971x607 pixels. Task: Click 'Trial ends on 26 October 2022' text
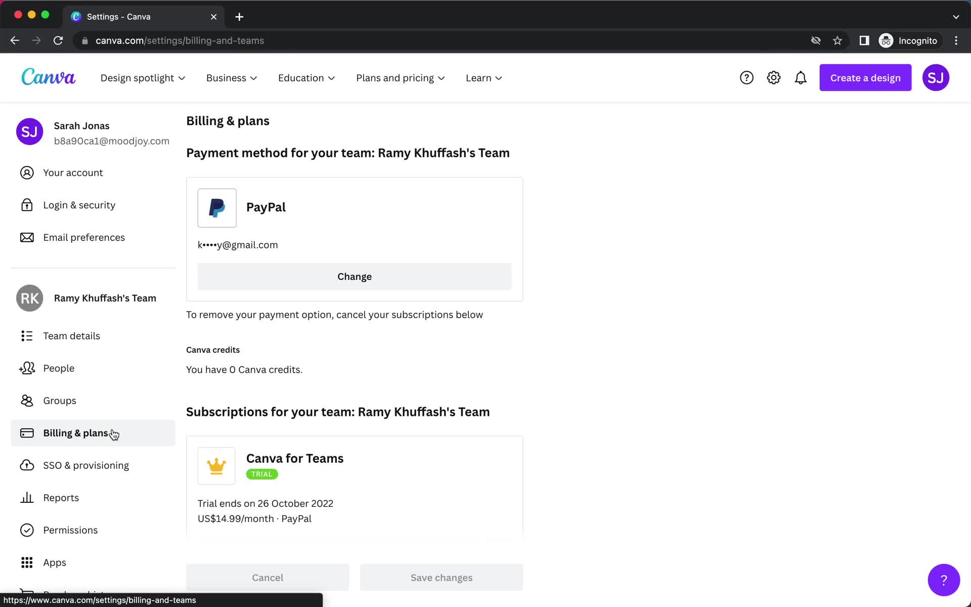coord(266,504)
